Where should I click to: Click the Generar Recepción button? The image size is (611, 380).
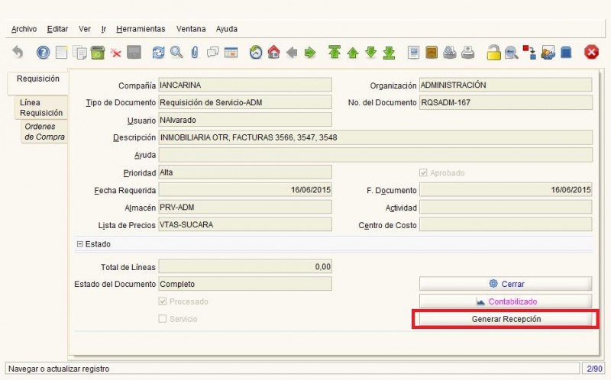click(x=505, y=319)
